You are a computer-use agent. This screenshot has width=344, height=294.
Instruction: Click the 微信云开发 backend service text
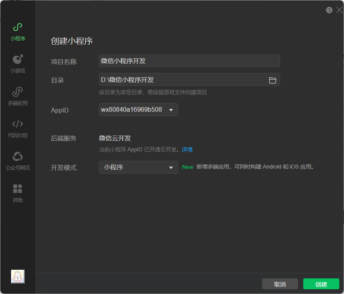(115, 138)
